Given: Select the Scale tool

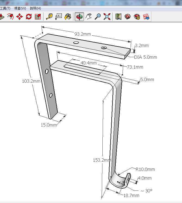Looking at the screenshot, I should pyautogui.click(x=38, y=17).
